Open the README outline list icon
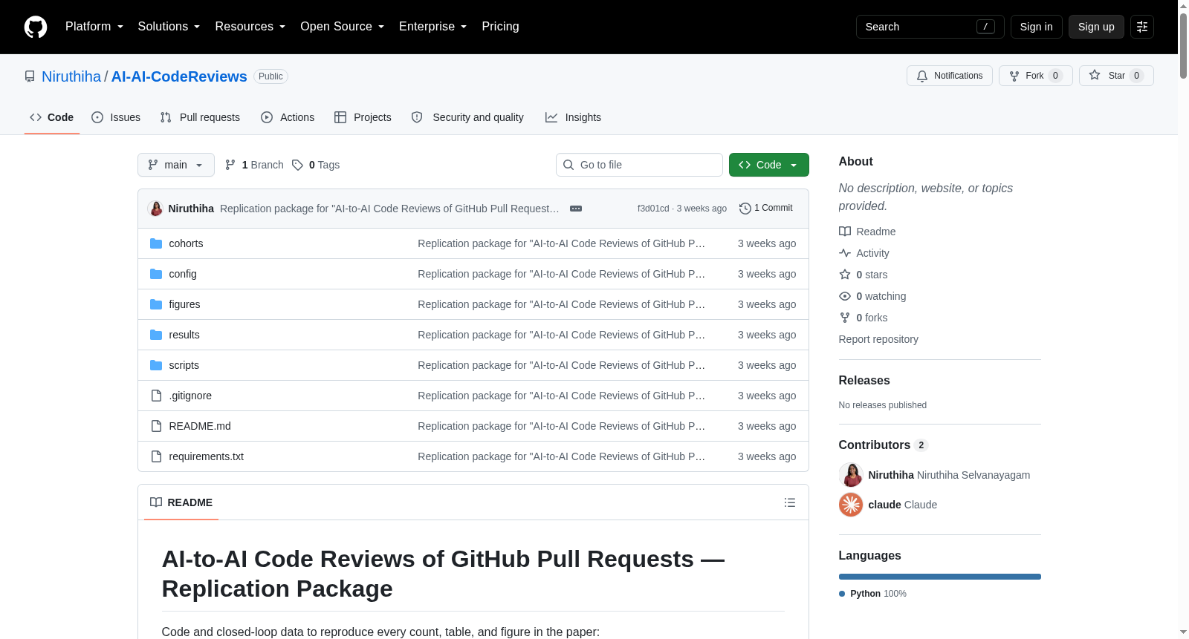 790,502
